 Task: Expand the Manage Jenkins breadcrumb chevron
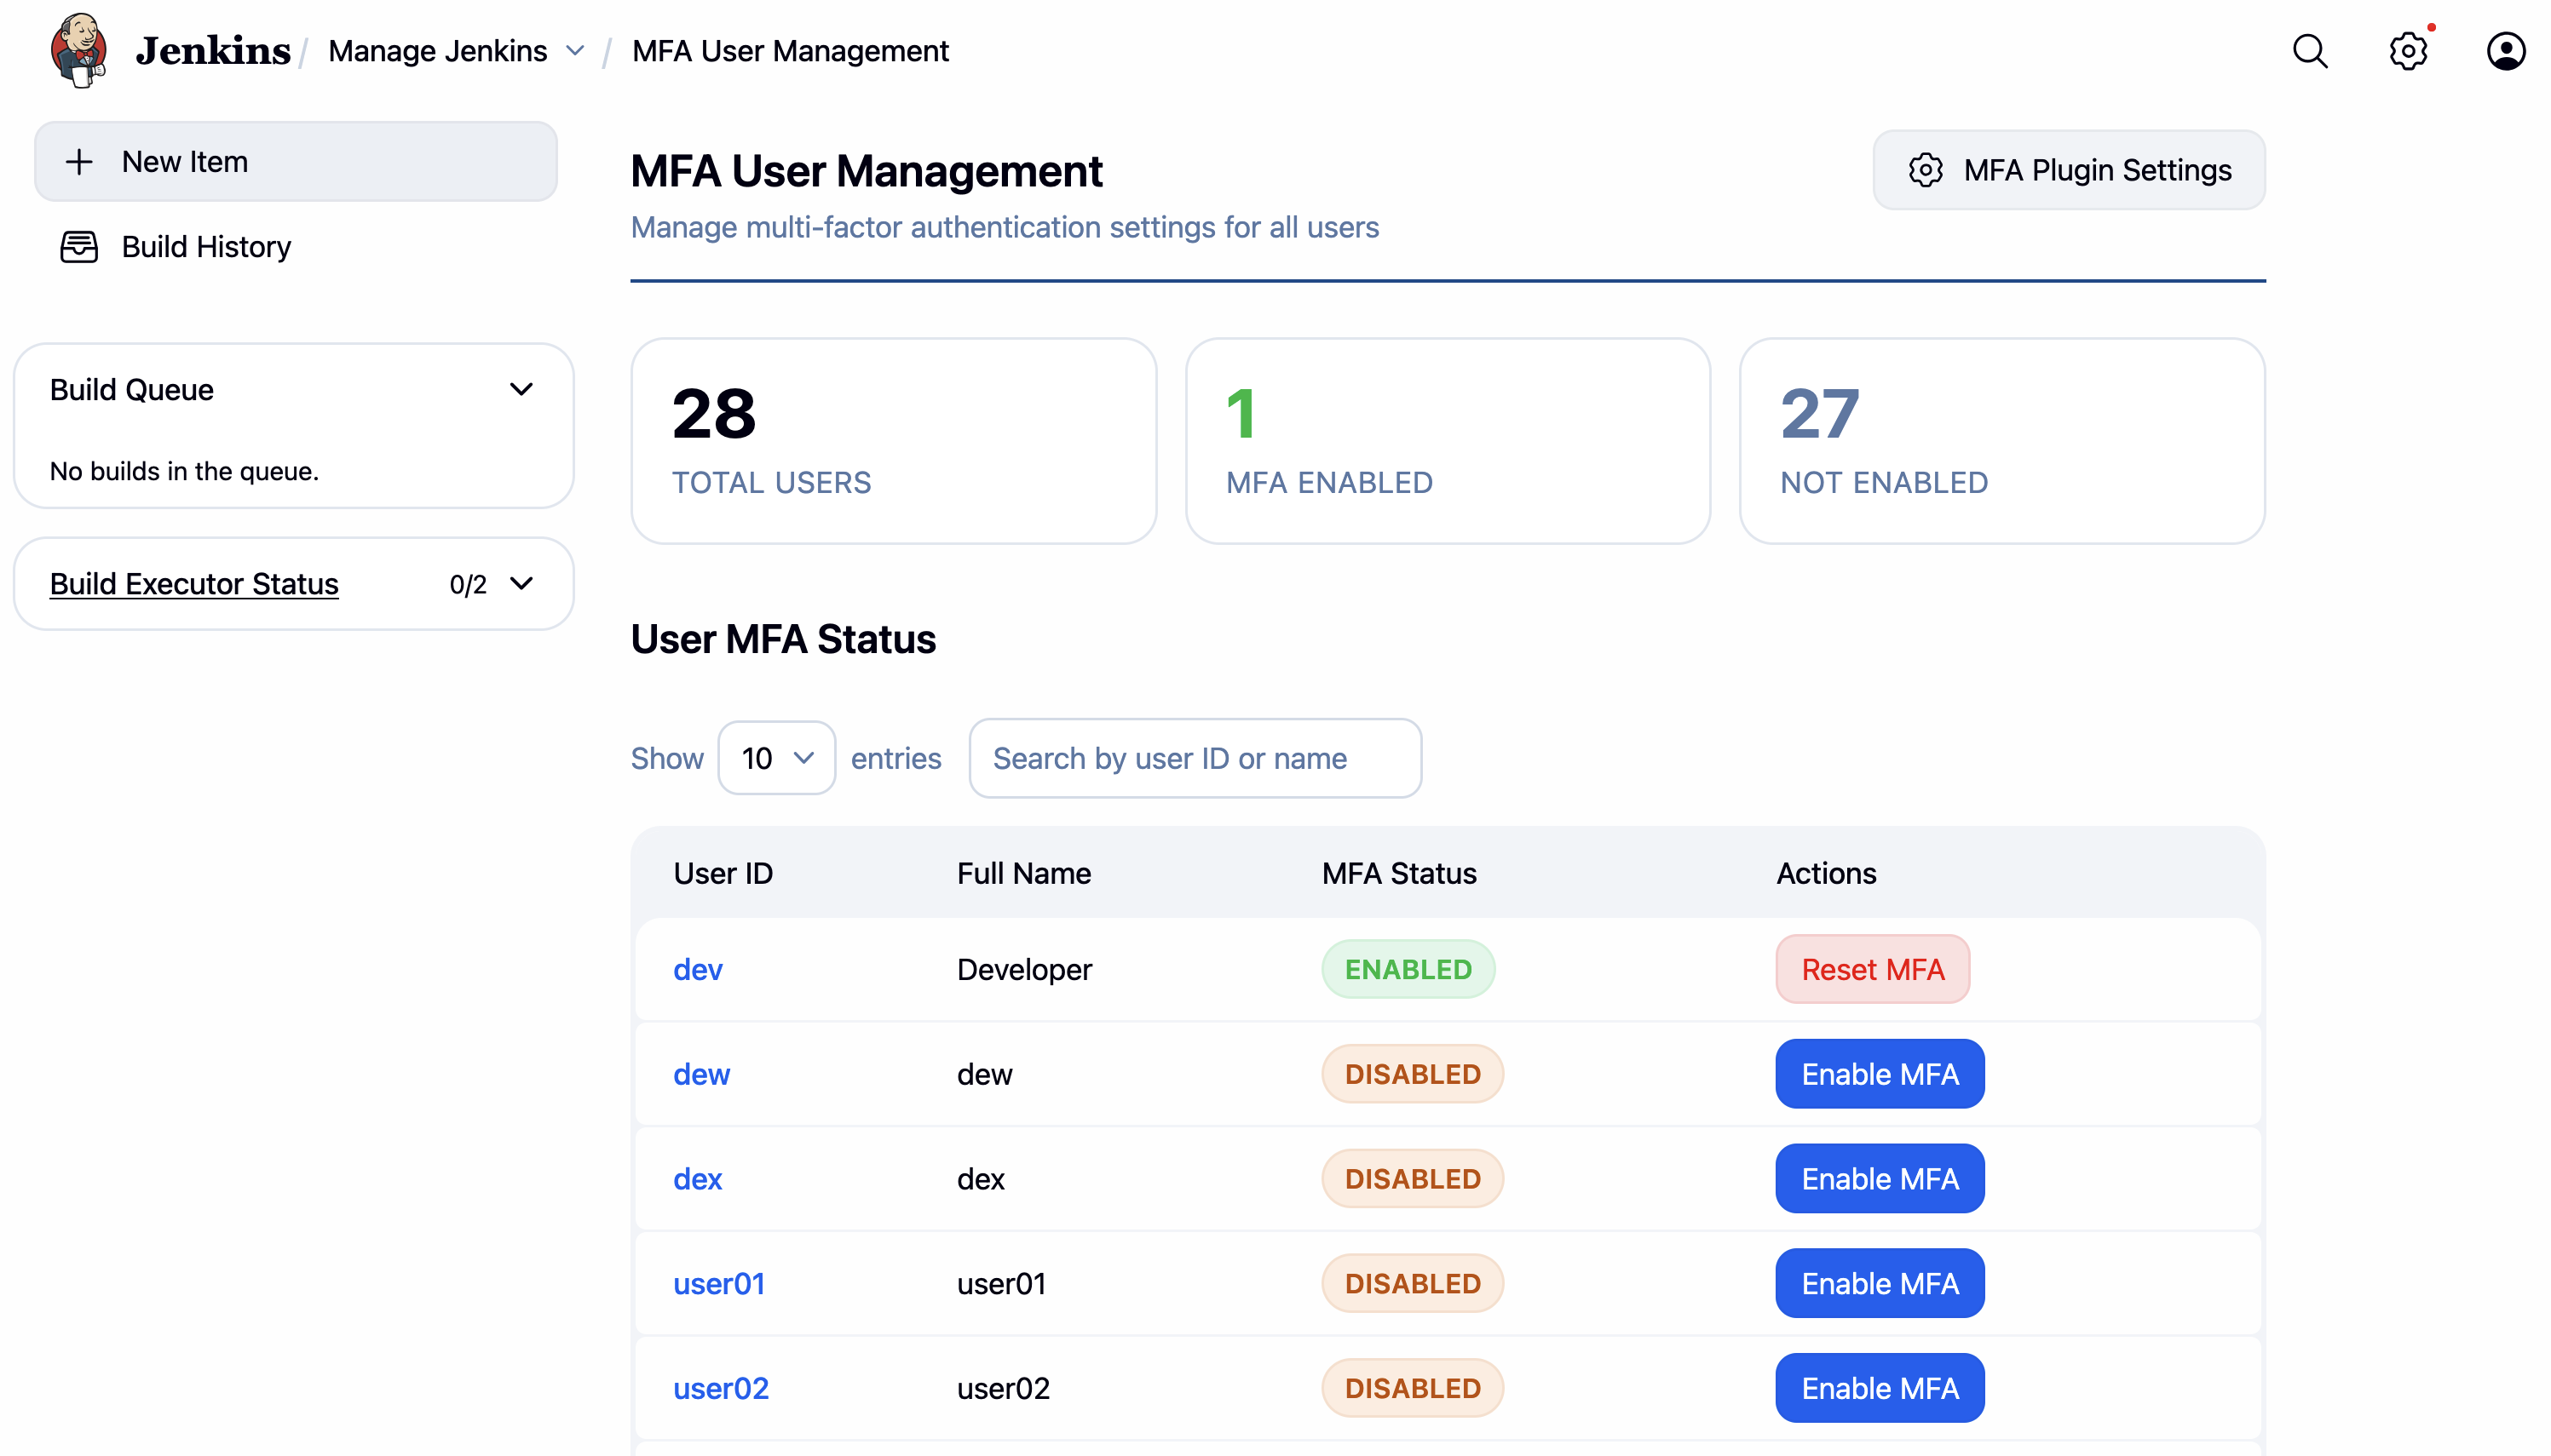tap(574, 51)
